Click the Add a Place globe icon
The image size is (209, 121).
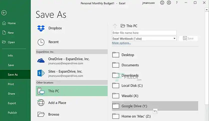tap(41, 102)
